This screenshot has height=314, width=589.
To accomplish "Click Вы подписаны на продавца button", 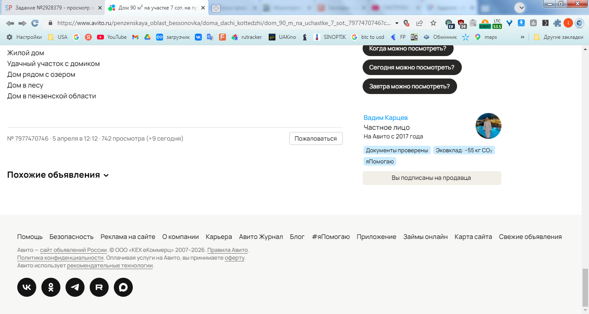I will (432, 178).
